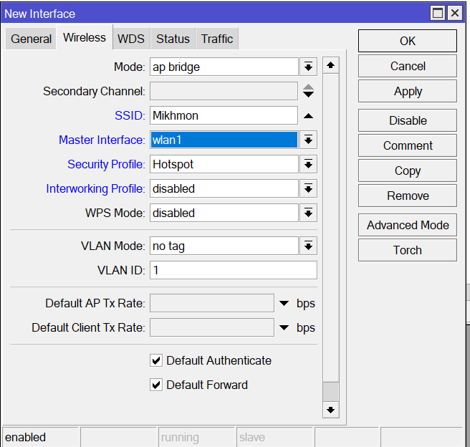Open the WDS tab
This screenshot has width=470, height=447.
[x=131, y=39]
